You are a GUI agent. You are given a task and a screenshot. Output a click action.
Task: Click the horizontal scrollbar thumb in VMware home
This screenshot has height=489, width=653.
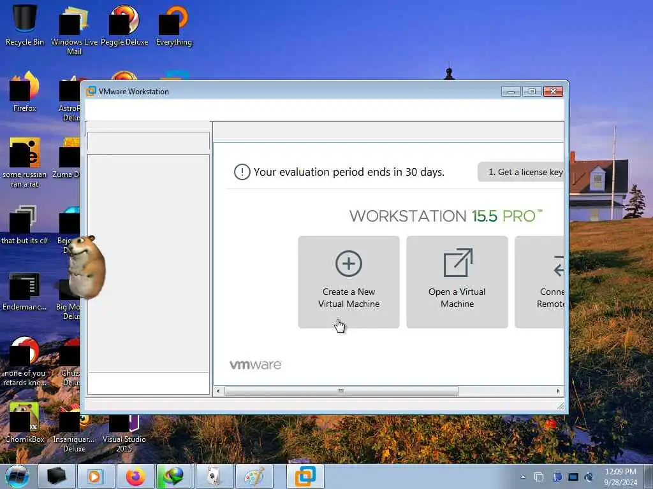click(x=341, y=391)
